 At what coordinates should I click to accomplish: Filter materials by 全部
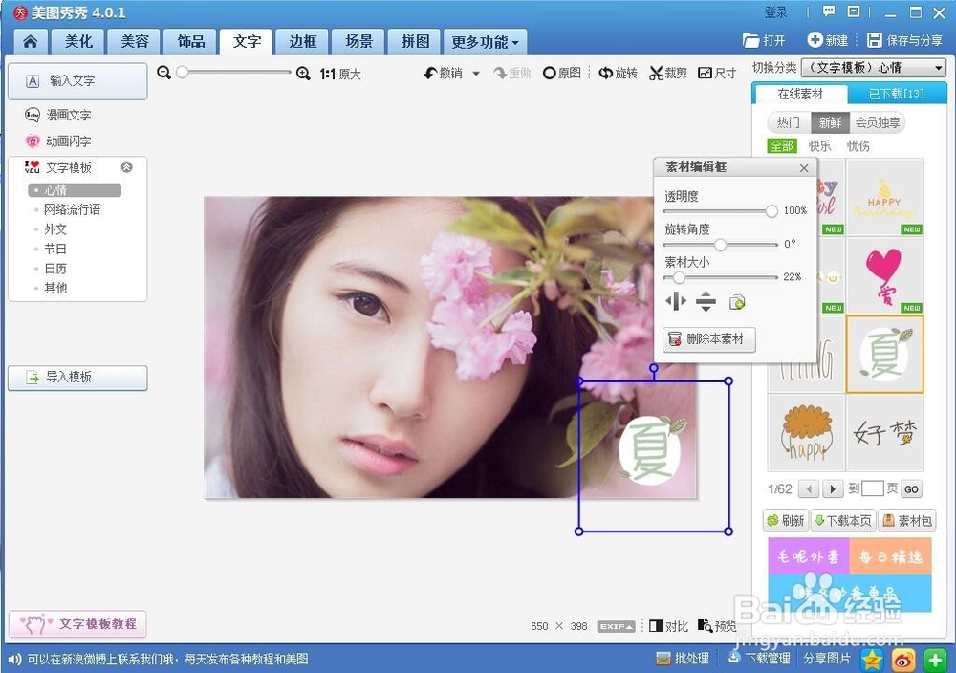tap(782, 146)
